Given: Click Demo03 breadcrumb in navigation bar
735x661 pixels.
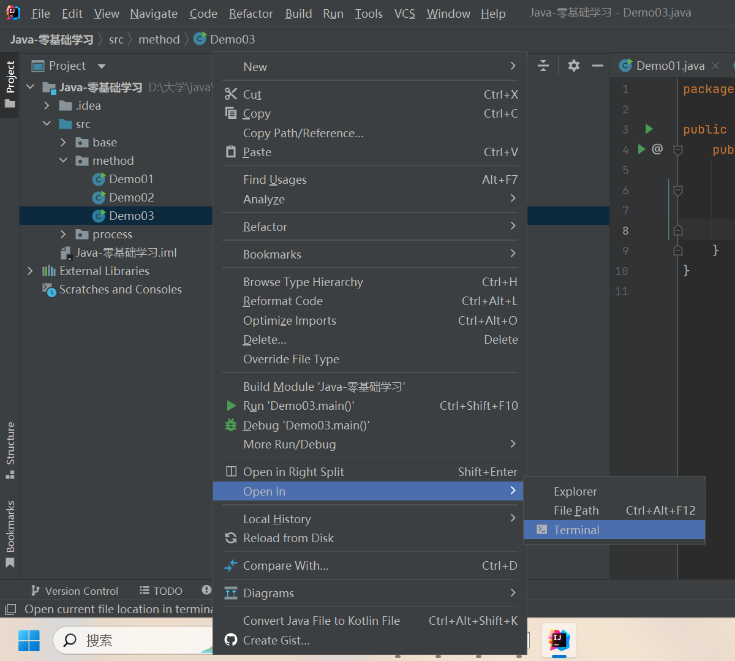Looking at the screenshot, I should [224, 39].
